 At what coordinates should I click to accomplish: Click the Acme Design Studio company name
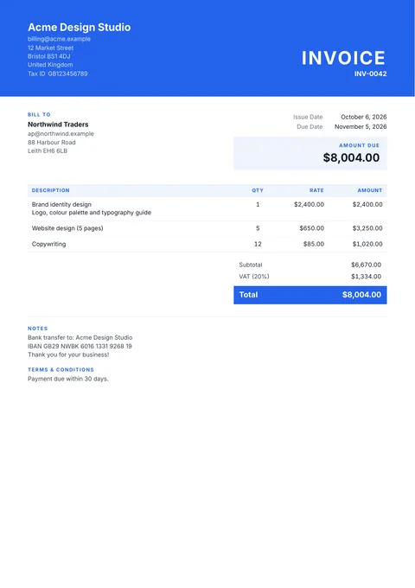(x=79, y=27)
